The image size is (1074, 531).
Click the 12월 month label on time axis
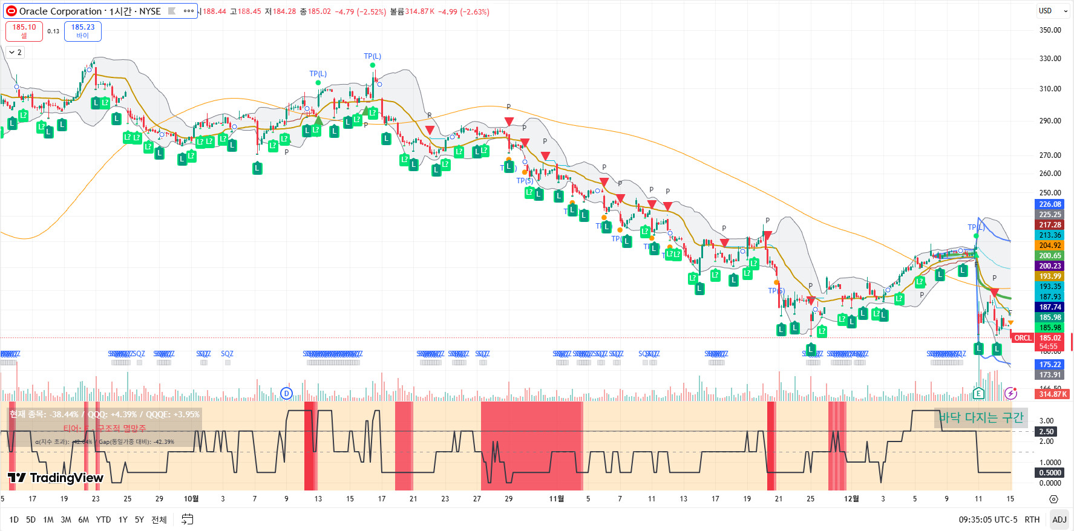(851, 499)
